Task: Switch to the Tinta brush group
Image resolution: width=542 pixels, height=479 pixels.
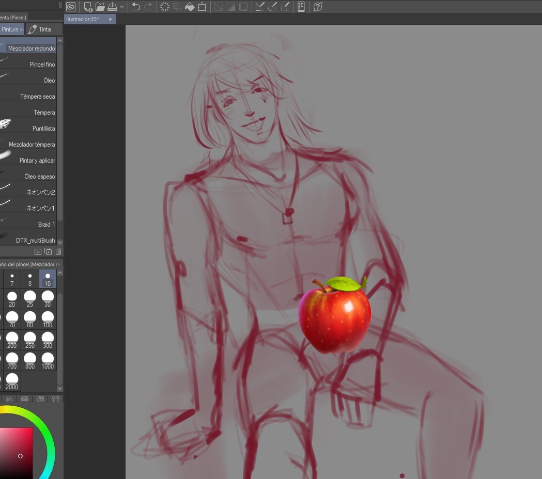Action: 44,29
